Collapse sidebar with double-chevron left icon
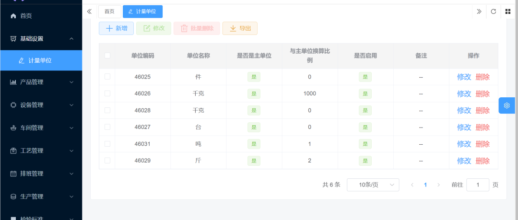Screen dimensions: 518x220 [x=89, y=12]
